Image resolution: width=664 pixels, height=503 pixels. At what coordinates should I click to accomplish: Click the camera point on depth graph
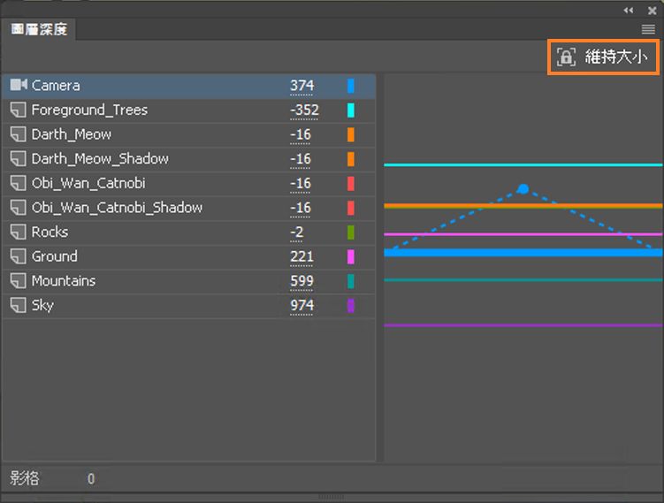523,188
